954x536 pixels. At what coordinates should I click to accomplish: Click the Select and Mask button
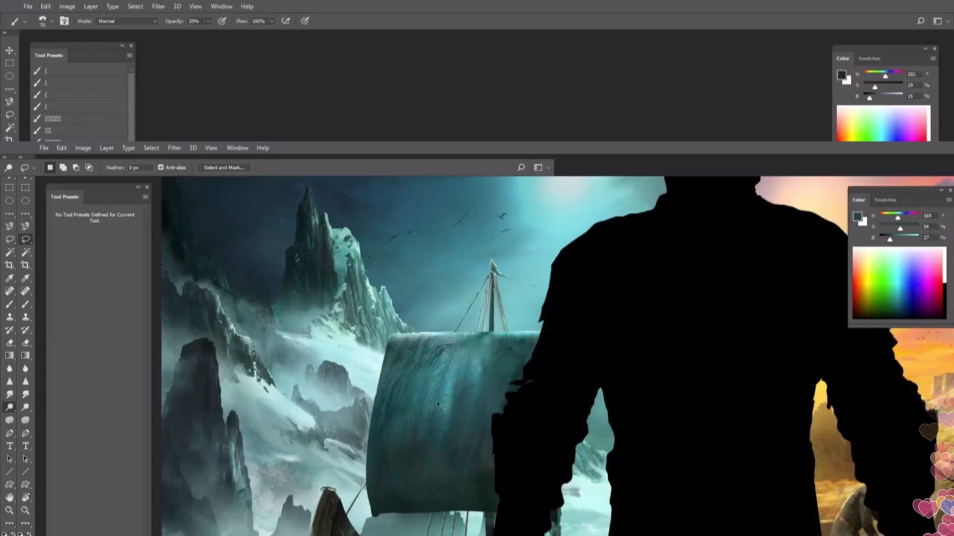tap(224, 168)
